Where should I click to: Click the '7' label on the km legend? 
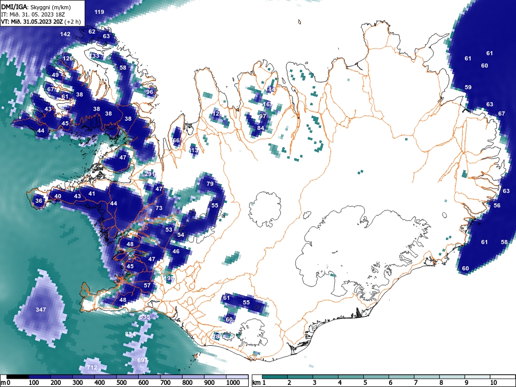(416, 382)
